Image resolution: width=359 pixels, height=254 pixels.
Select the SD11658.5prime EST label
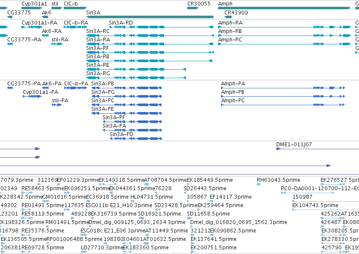[208, 214]
